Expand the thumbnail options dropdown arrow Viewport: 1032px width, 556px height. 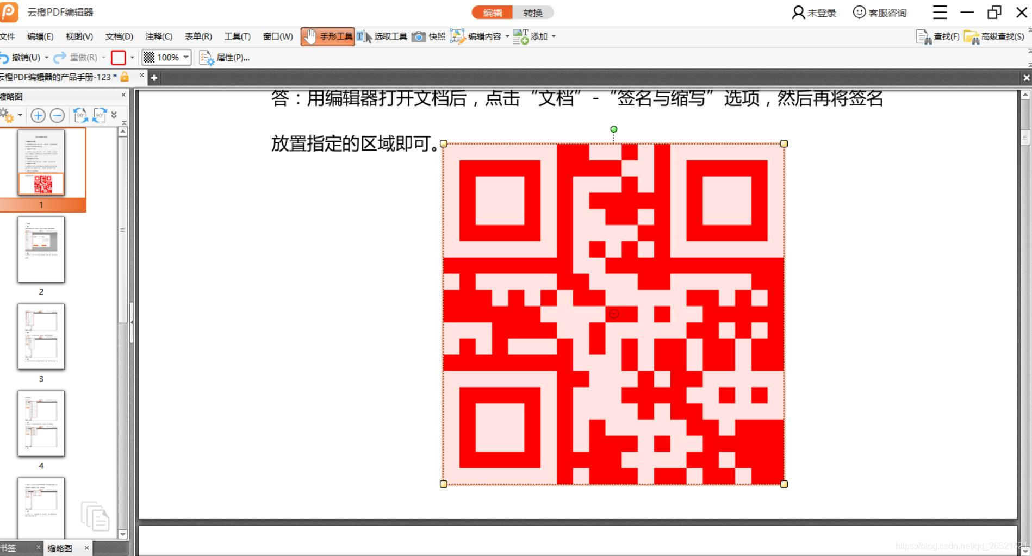20,115
